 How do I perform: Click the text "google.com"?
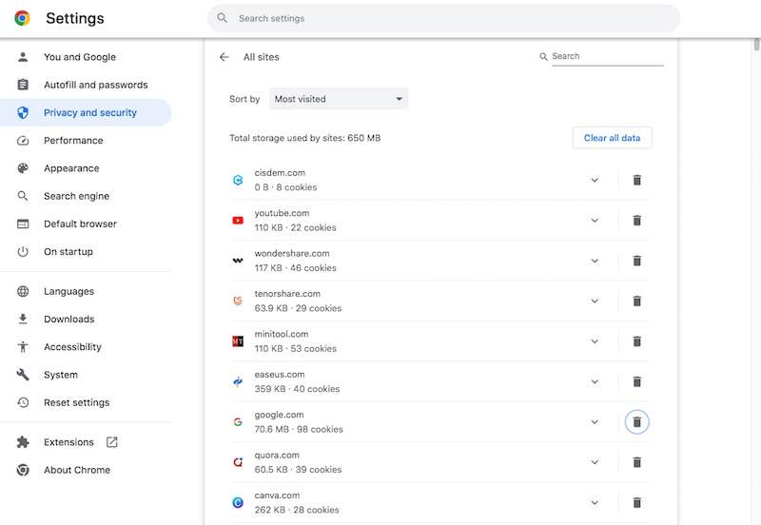(279, 415)
